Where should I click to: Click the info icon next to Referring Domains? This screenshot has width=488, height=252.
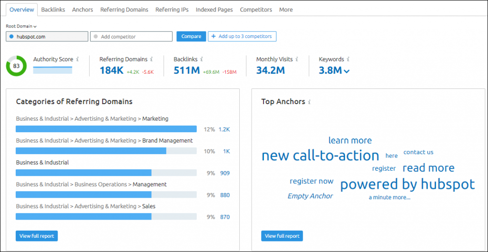(x=152, y=59)
